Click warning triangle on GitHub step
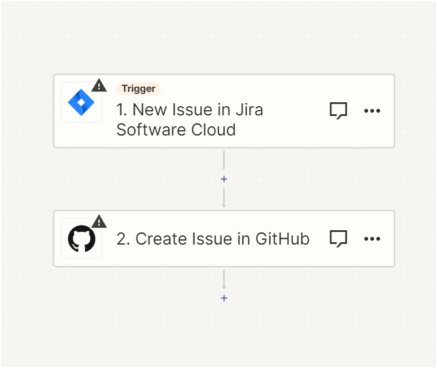 pos(99,222)
